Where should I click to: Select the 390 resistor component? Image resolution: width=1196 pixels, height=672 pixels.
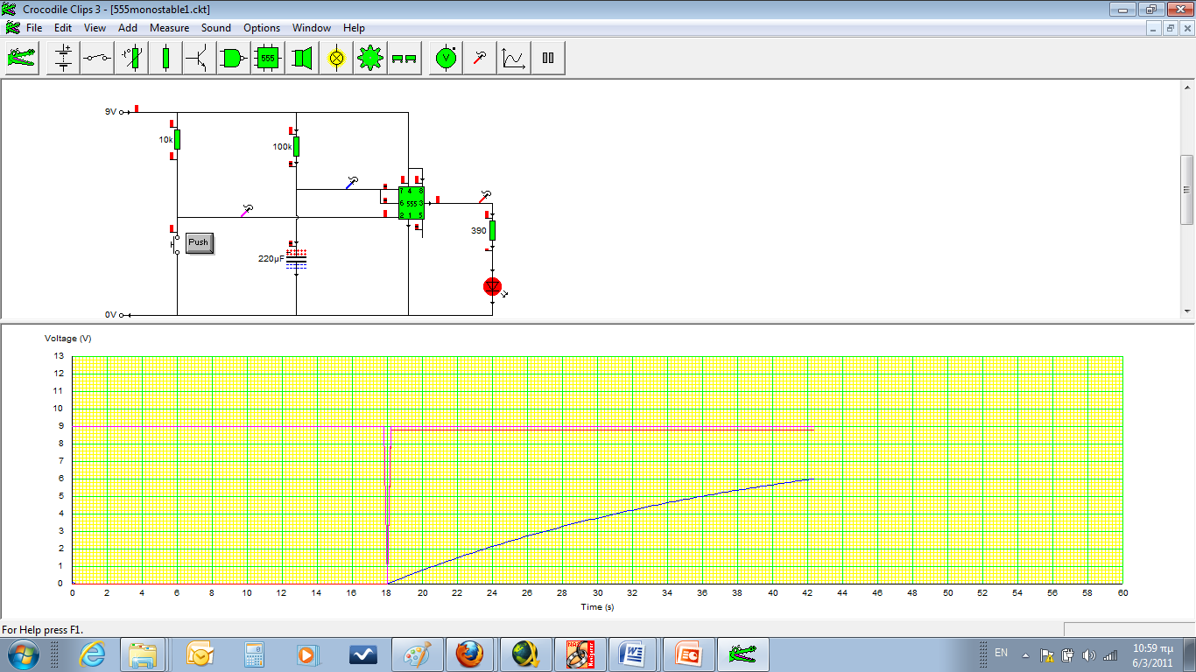(492, 230)
